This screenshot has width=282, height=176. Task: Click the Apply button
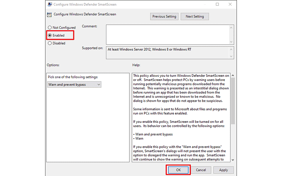point(223,170)
